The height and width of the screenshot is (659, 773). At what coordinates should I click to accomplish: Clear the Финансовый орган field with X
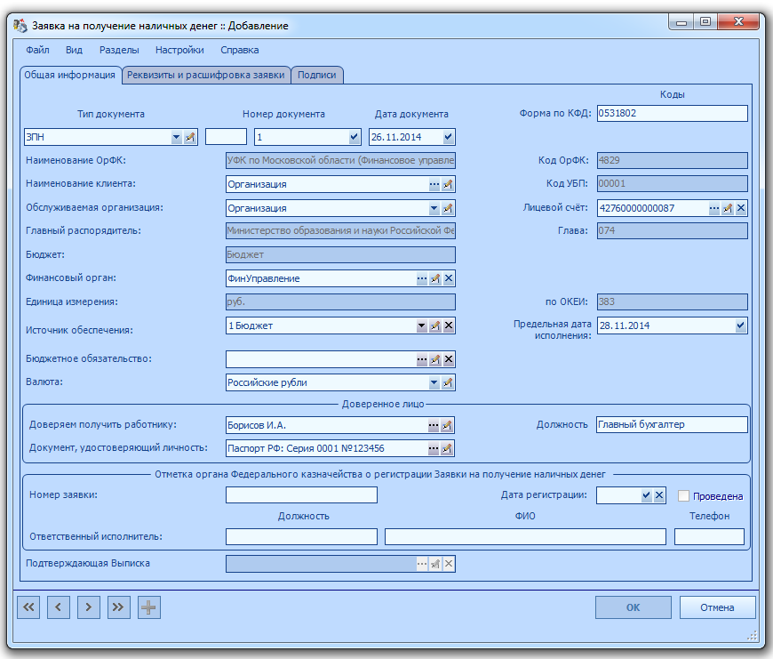(449, 278)
